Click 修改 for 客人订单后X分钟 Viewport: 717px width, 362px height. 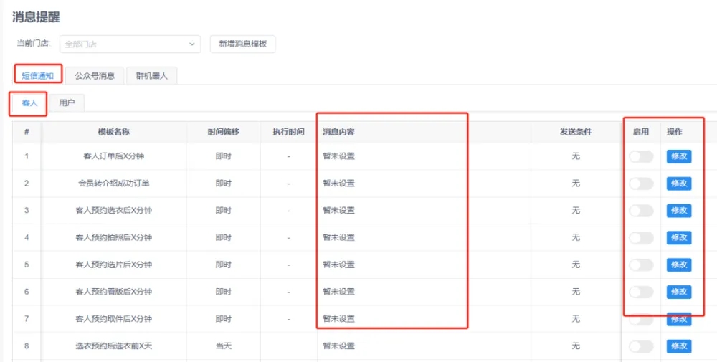(678, 156)
